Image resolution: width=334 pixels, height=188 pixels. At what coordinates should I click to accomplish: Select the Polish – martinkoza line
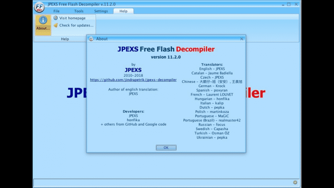(212, 112)
